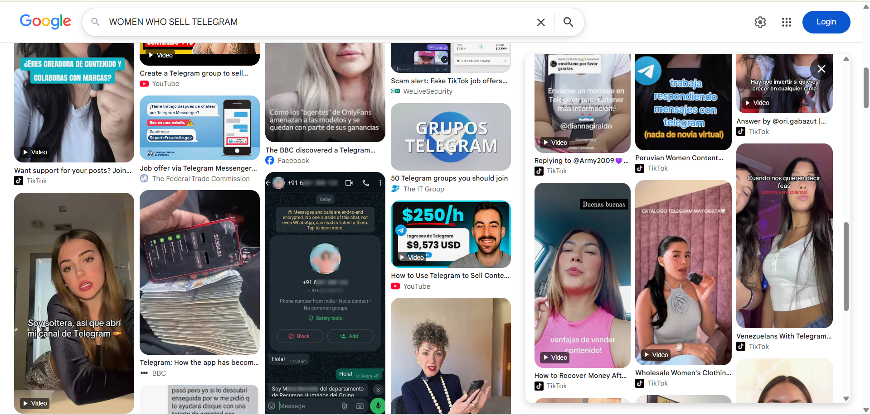Click the magnifier search submit icon
The height and width of the screenshot is (415, 870).
(568, 22)
